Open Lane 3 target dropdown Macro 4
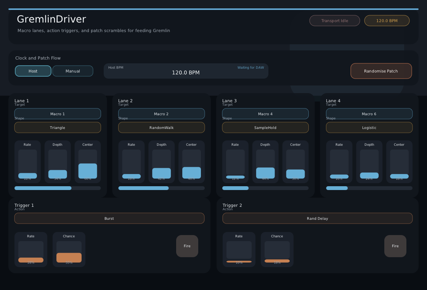This screenshot has width=427, height=290. click(265, 114)
